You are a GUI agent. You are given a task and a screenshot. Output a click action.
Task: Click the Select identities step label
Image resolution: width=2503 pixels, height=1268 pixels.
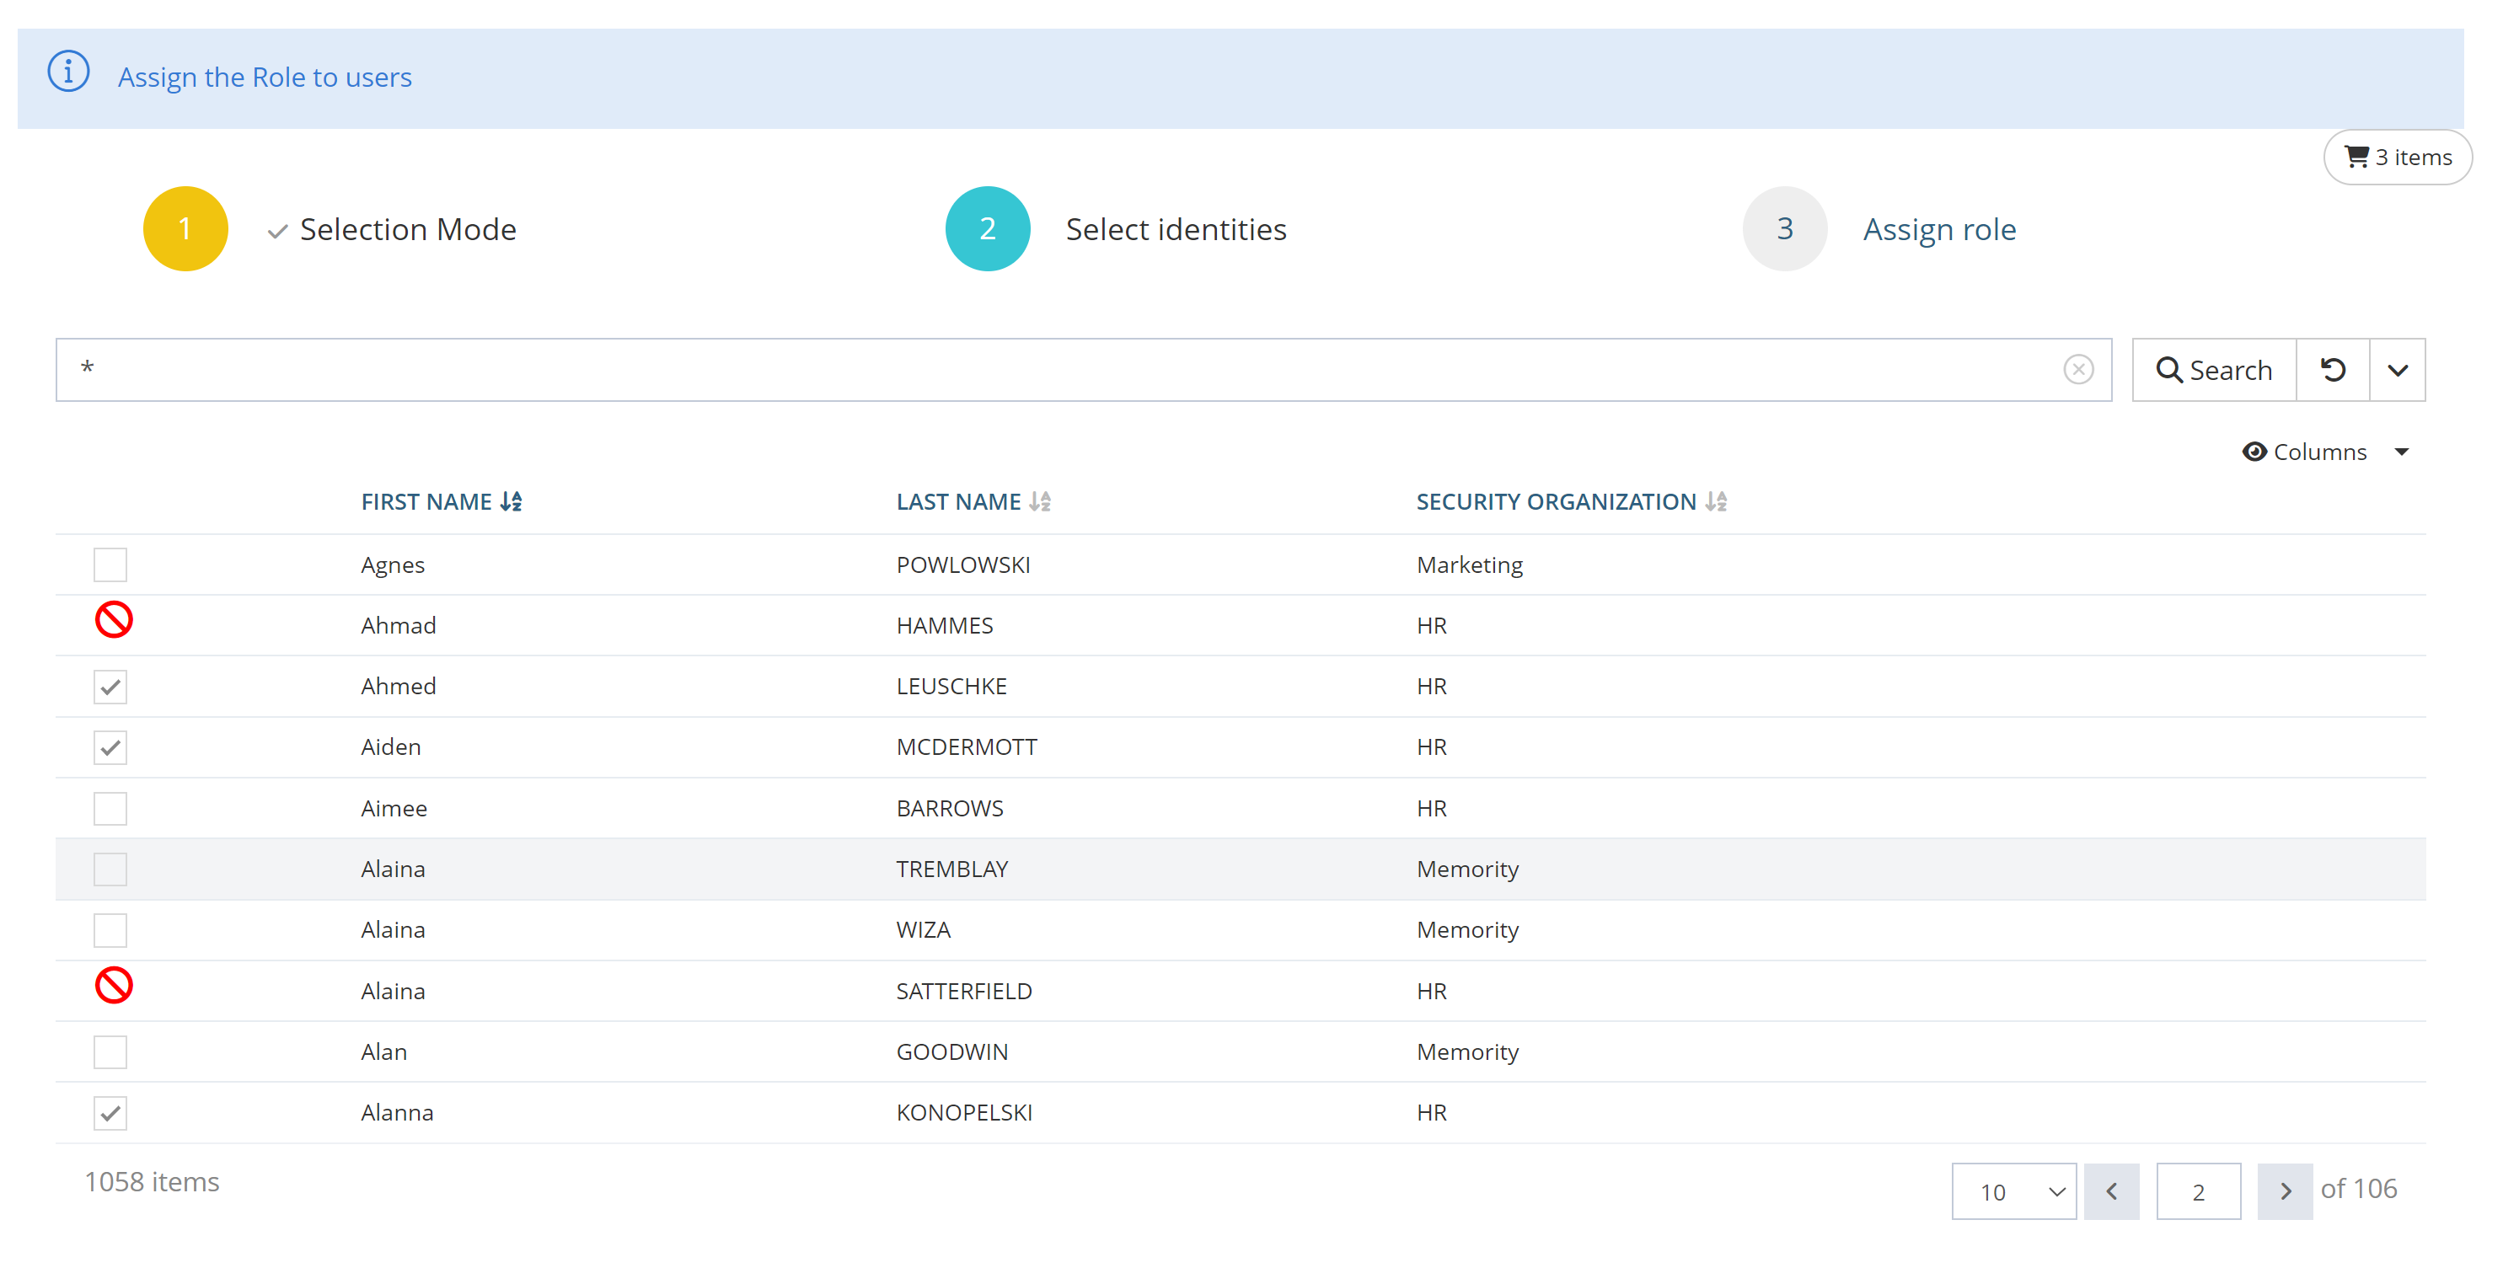(x=1176, y=229)
